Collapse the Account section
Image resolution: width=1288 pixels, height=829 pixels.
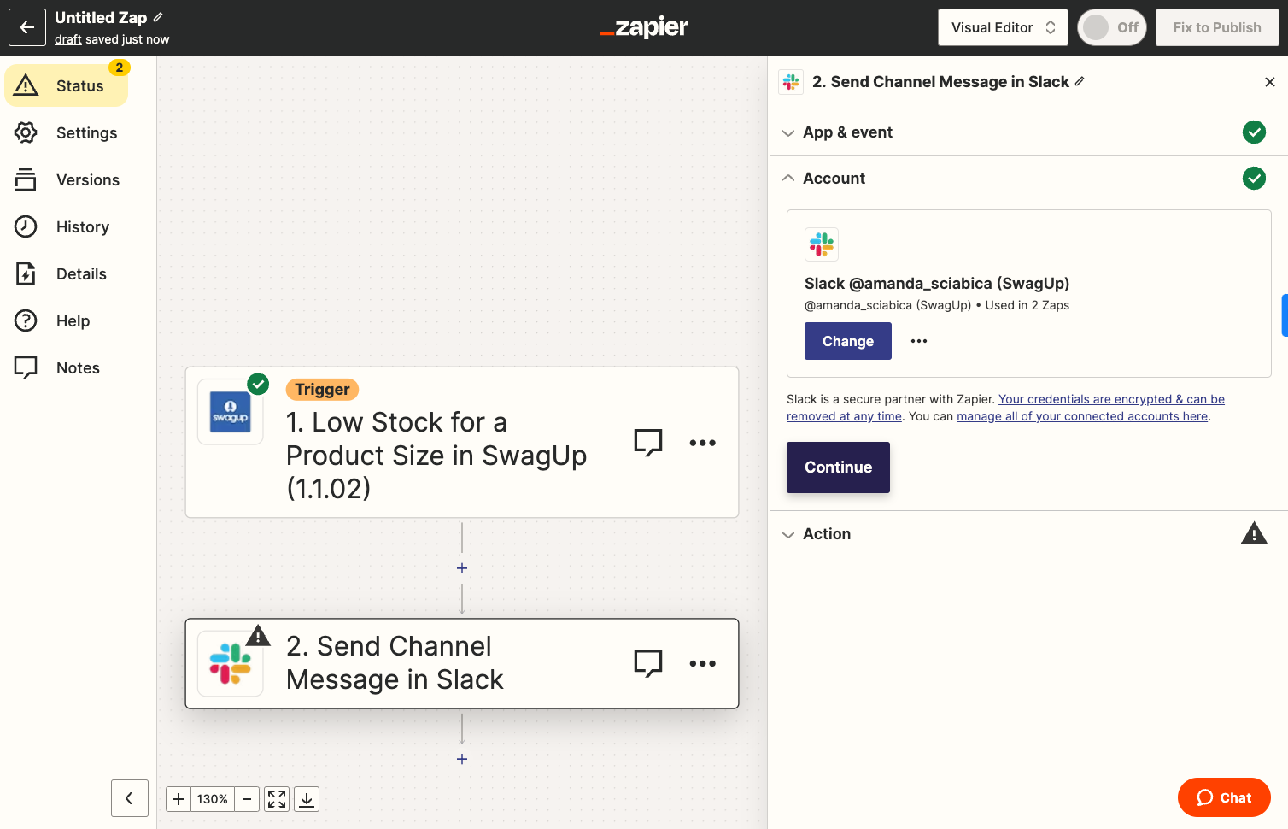pyautogui.click(x=1028, y=179)
